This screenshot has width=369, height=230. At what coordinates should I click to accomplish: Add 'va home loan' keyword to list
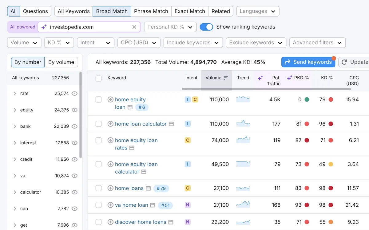click(x=110, y=205)
